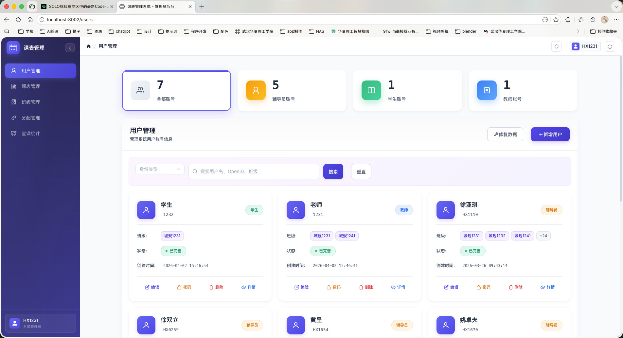Click the green 学生账号 stat icon
The width and height of the screenshot is (623, 338).
371,90
